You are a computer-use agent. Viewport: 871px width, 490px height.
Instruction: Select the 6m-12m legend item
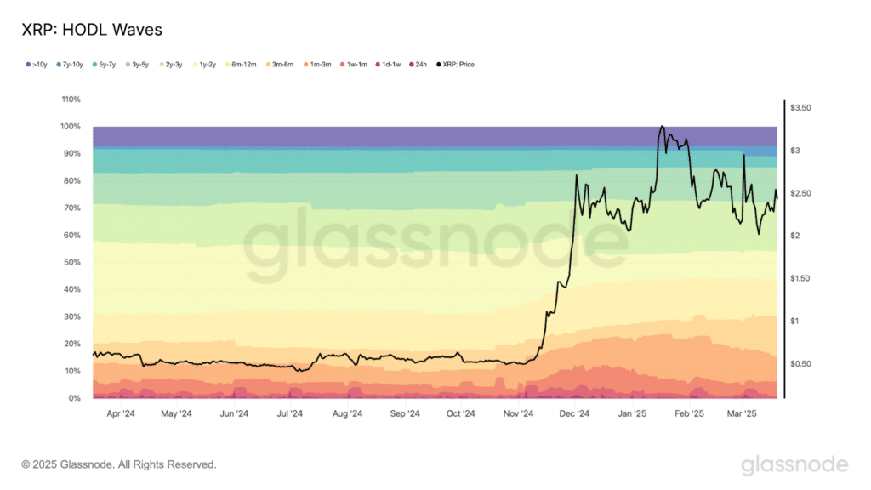pos(241,65)
